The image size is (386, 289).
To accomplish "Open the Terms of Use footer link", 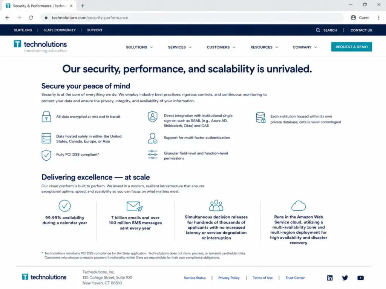I will click(x=263, y=278).
